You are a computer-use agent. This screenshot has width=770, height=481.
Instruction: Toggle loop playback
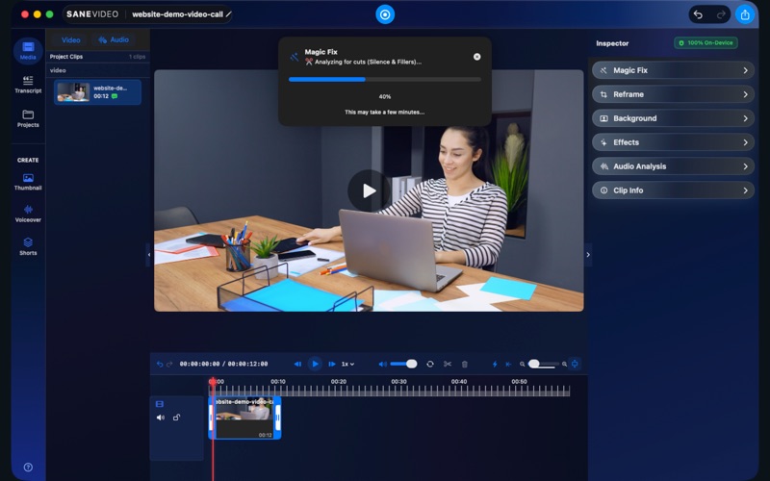(430, 364)
